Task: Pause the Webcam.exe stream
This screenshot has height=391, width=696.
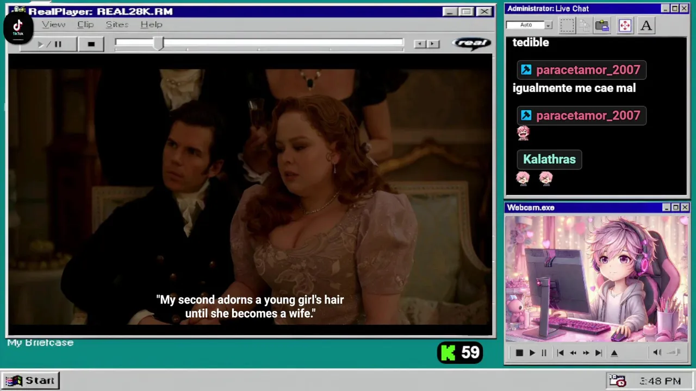Action: (544, 353)
